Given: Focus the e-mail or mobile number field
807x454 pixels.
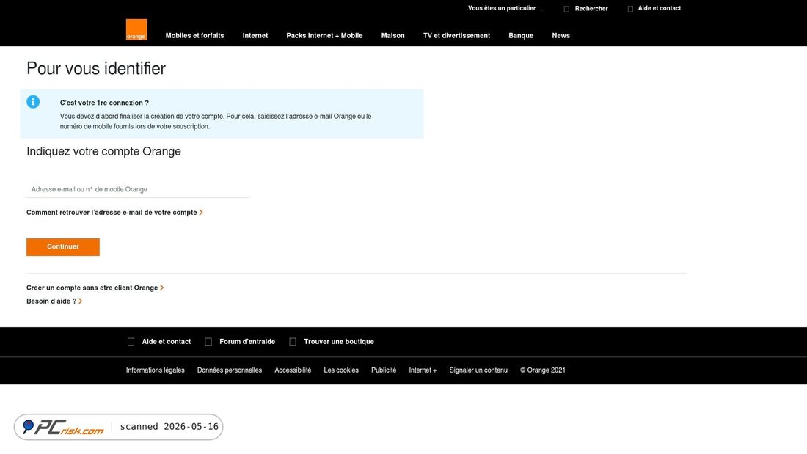Looking at the screenshot, I should [138, 189].
